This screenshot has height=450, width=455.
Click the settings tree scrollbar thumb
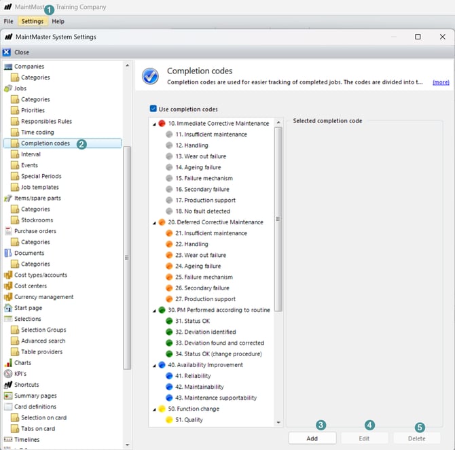127,258
